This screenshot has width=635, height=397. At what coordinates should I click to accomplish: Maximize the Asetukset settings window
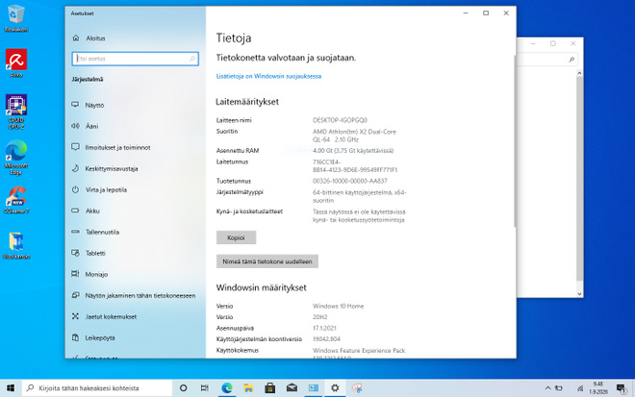point(486,12)
